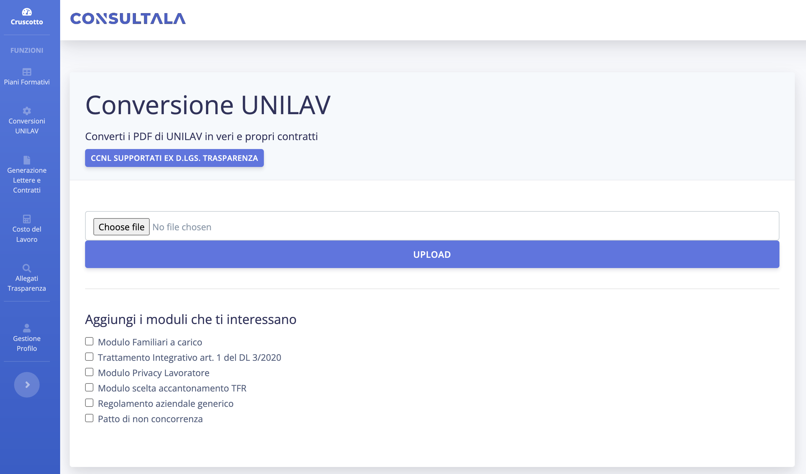
Task: Open Costo del Lavoro menu label
Action: 27,234
